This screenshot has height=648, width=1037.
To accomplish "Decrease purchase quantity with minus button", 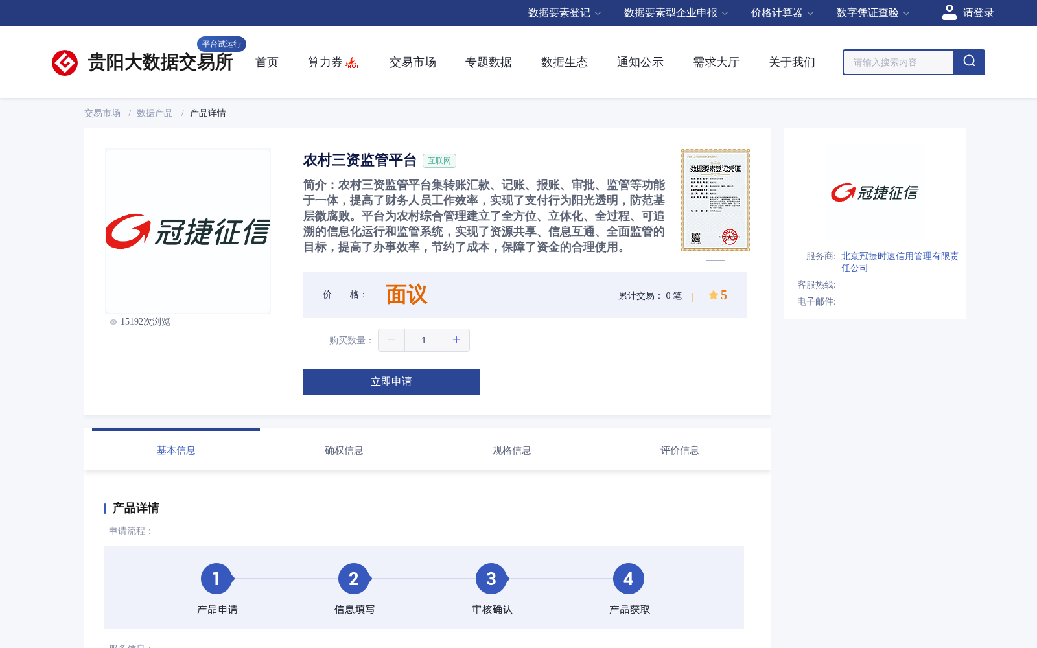I will click(391, 340).
